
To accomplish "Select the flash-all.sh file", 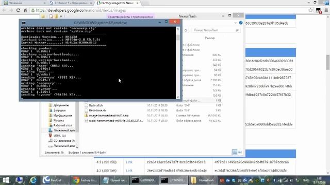I will tap(96, 105).
